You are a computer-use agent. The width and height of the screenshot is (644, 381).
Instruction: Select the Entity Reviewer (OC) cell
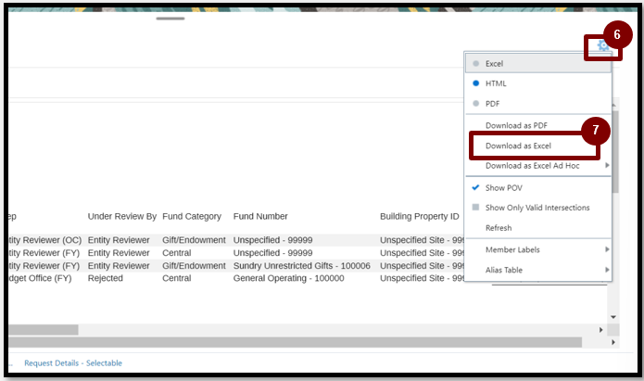tap(45, 240)
